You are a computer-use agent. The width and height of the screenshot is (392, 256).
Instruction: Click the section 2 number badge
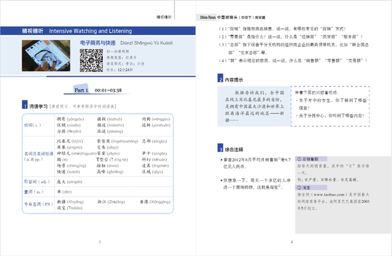click(x=220, y=79)
